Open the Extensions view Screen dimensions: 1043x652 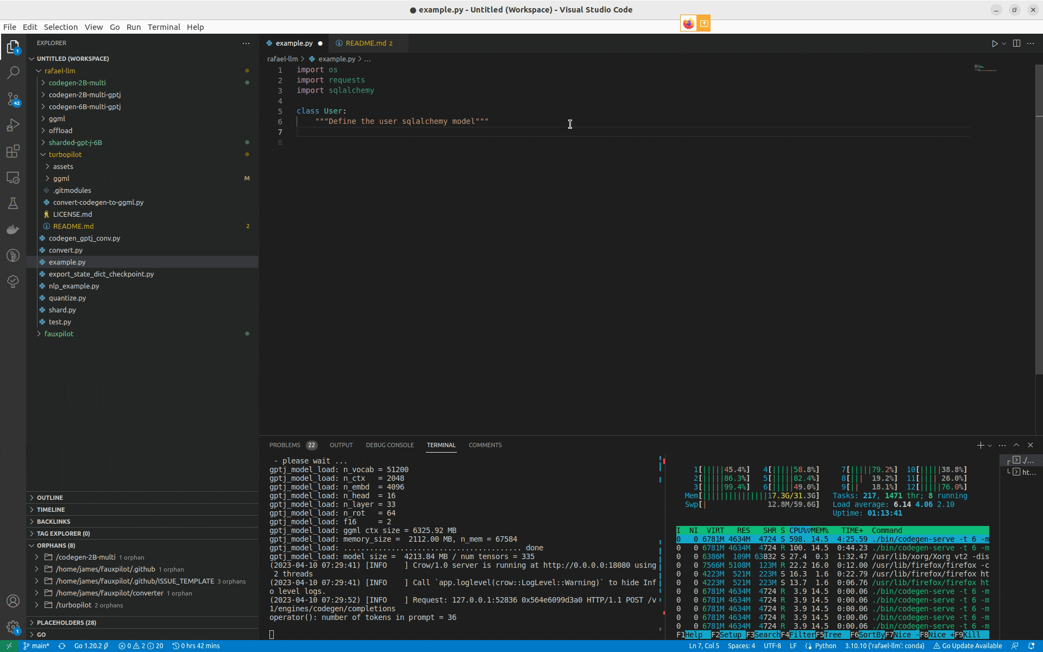[13, 151]
